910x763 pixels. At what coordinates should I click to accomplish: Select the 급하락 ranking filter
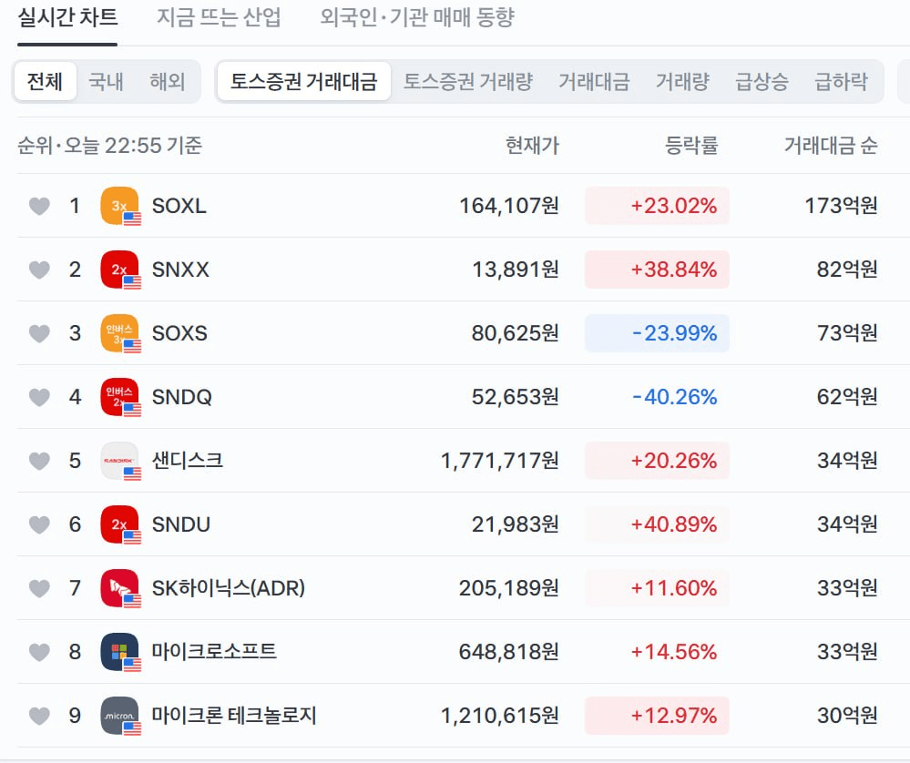pyautogui.click(x=841, y=81)
